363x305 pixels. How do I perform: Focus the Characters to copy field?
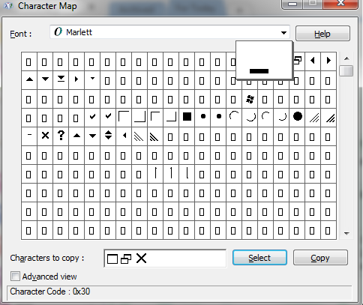coord(165,259)
